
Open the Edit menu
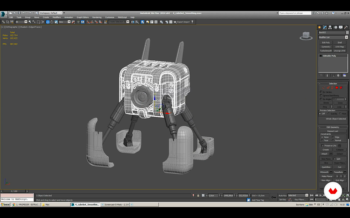[x=11, y=17]
